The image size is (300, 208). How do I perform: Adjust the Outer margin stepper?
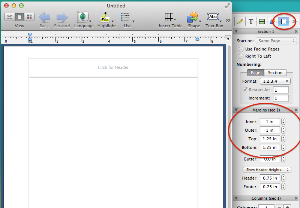(283, 130)
